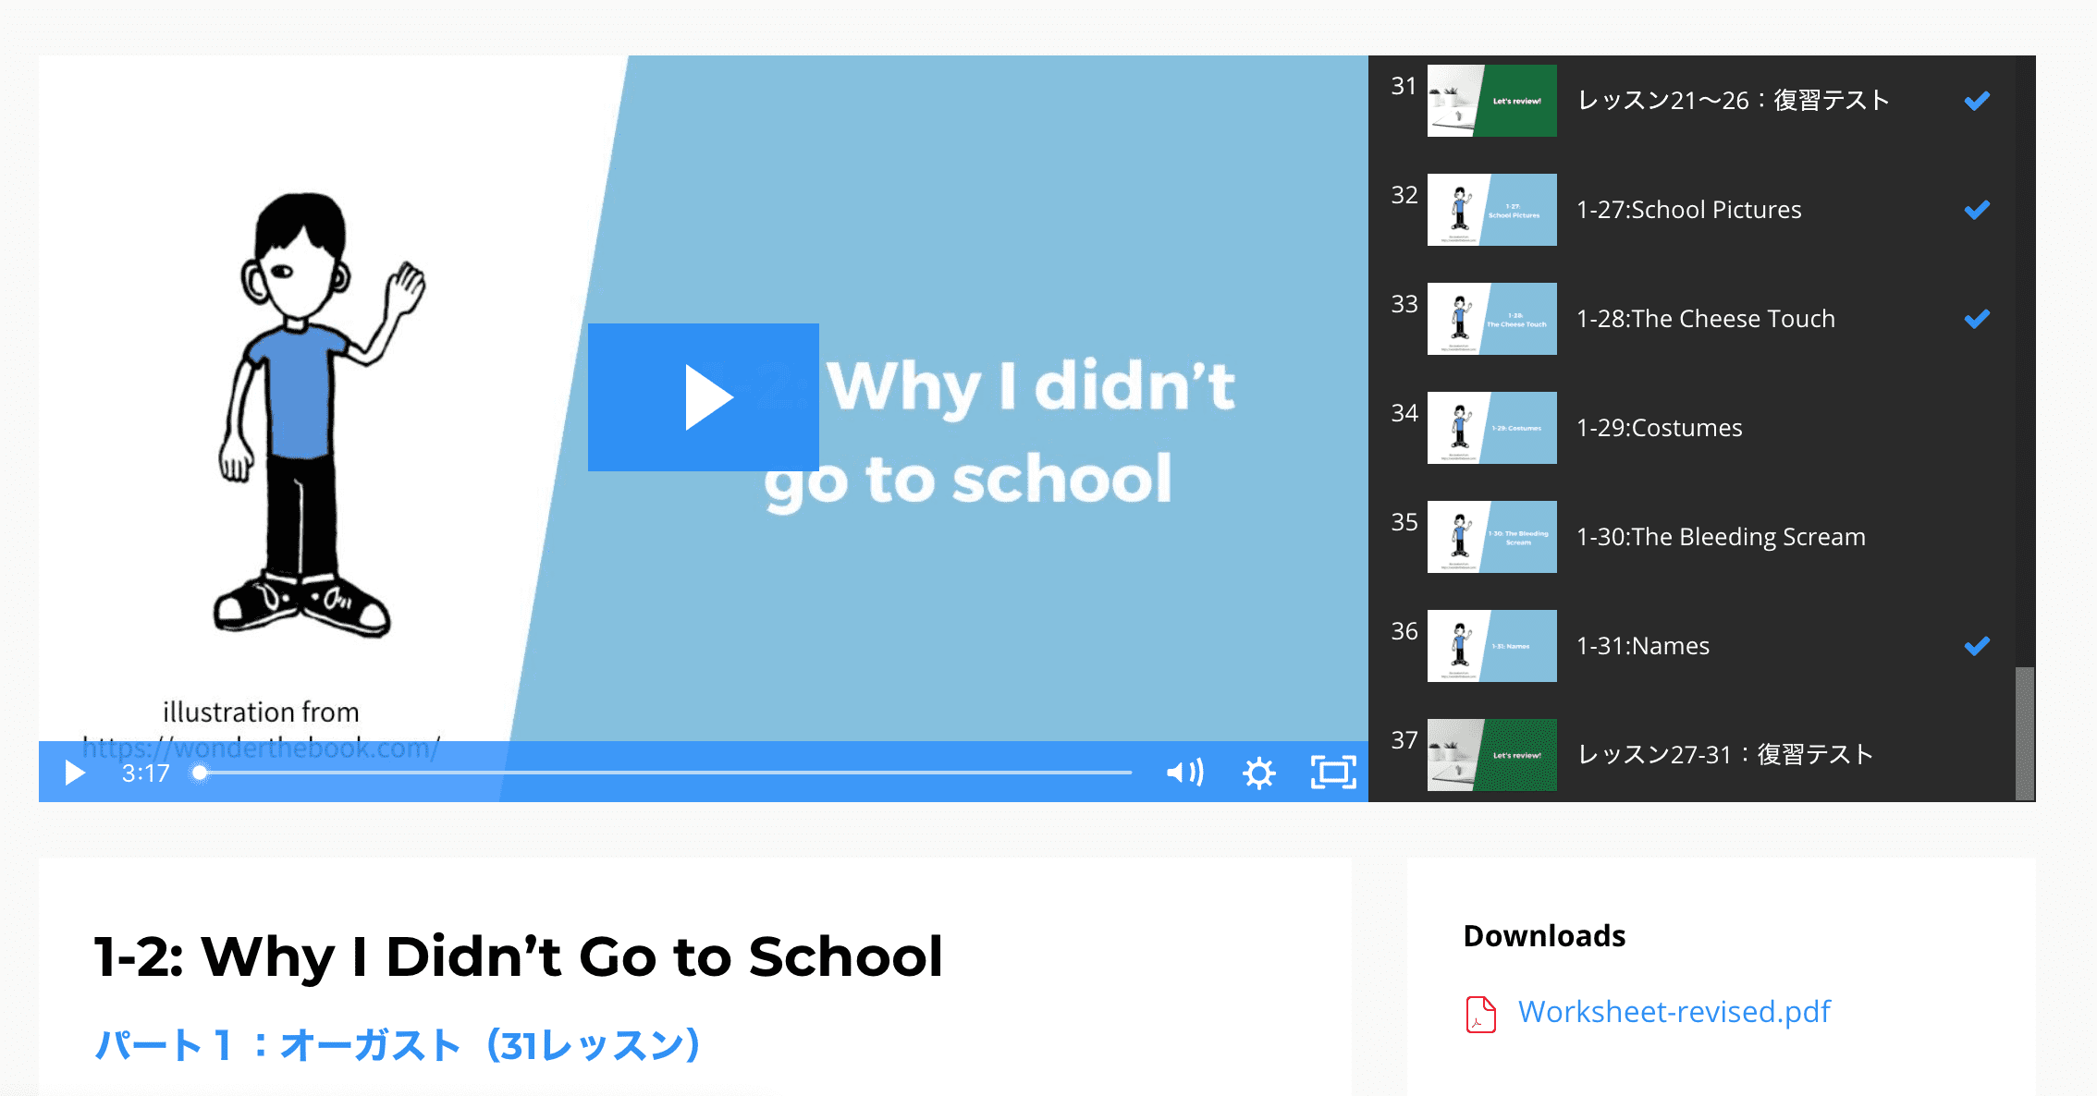2097x1096 pixels.
Task: Click the completed checkmark for 1-31:Names
Action: tap(1977, 646)
